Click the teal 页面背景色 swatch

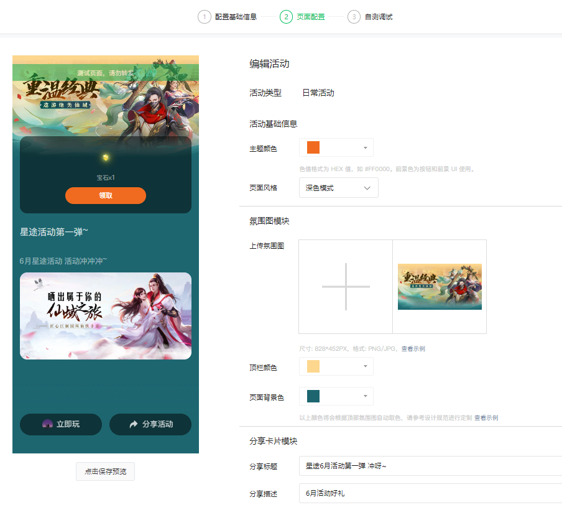point(313,396)
